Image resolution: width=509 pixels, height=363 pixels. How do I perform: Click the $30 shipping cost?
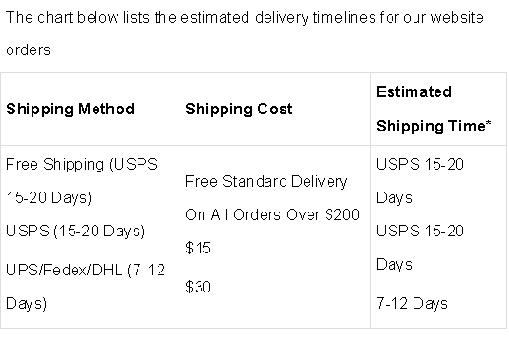198,287
